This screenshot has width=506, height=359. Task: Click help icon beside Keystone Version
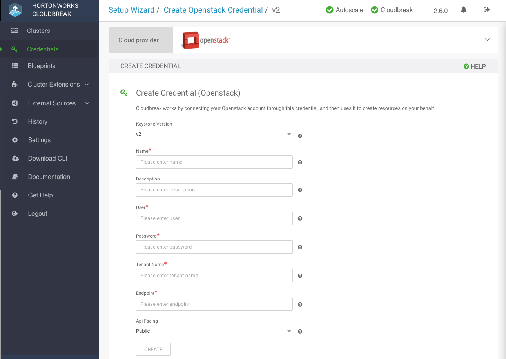point(300,136)
